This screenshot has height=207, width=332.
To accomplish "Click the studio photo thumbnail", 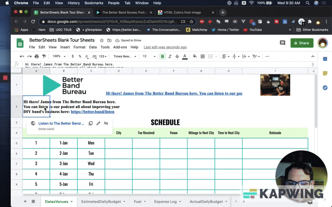I will tap(275, 85).
